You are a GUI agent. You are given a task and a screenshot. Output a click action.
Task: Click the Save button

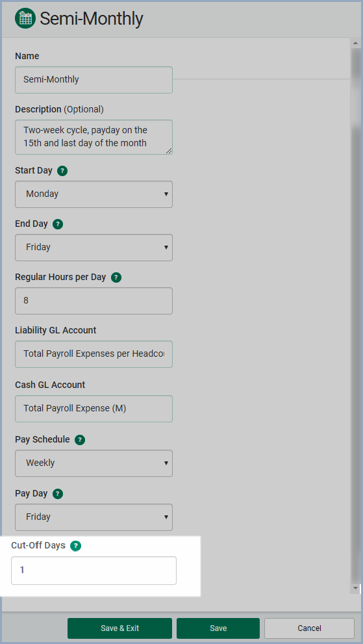[218, 628]
